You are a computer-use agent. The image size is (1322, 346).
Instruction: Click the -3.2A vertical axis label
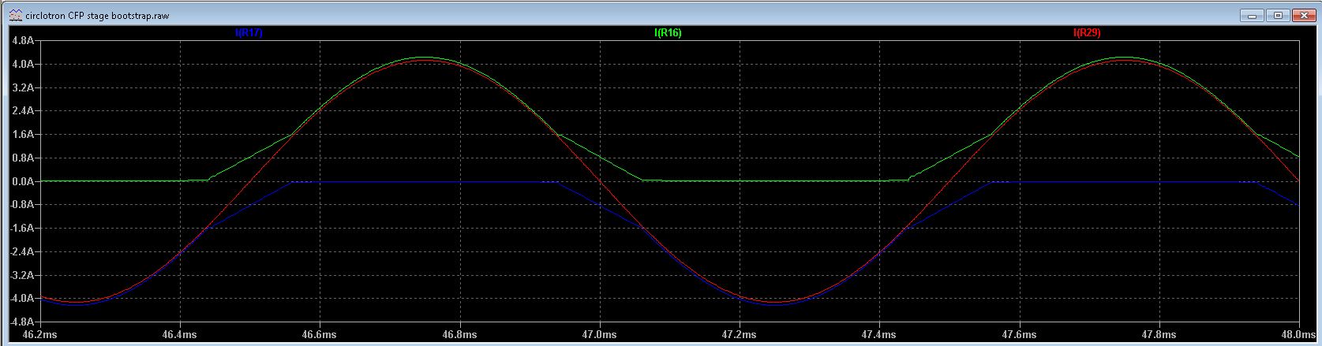(x=22, y=276)
